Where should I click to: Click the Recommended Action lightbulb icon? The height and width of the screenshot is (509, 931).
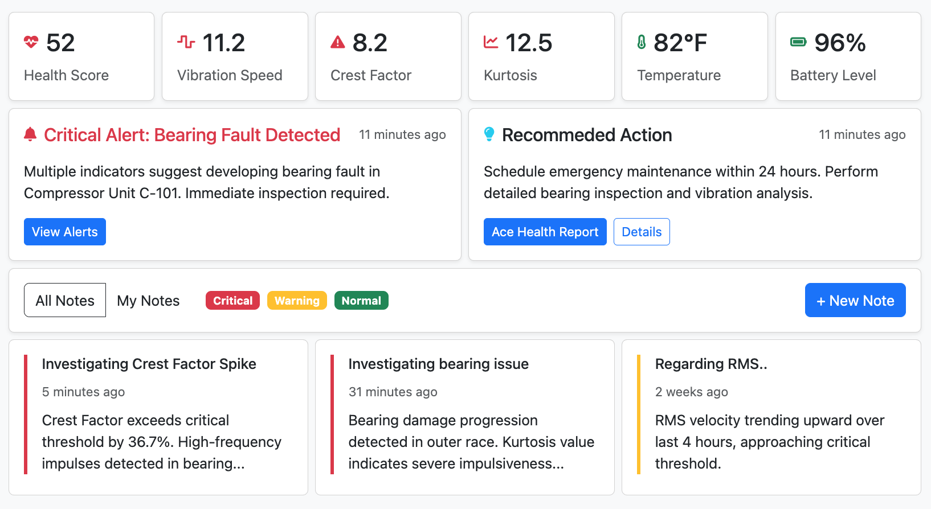point(489,134)
